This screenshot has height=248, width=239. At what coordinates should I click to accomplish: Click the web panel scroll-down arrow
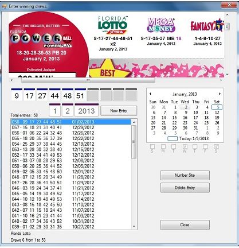pos(227,74)
